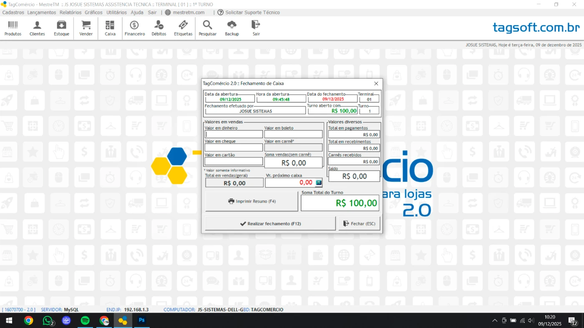Open the Relatórios menu

click(x=70, y=12)
